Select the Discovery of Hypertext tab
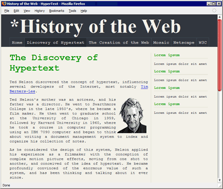This screenshot has height=189, width=223. 56,42
